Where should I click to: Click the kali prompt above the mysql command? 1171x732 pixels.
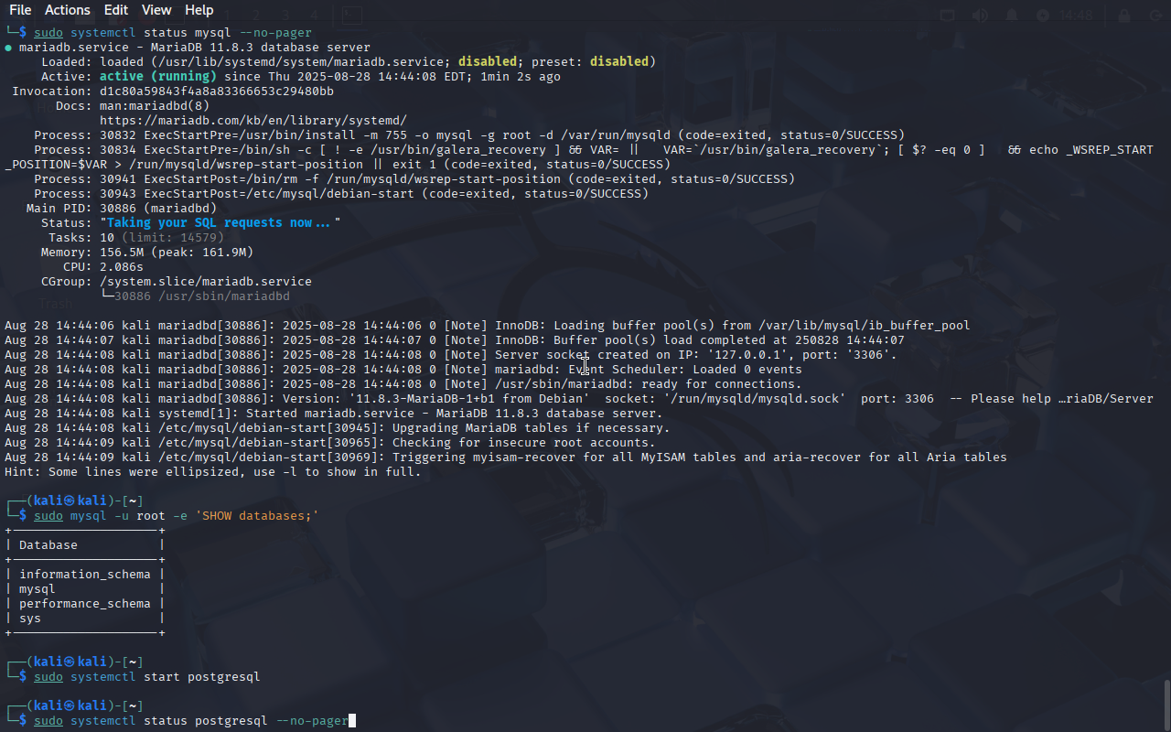coord(74,501)
